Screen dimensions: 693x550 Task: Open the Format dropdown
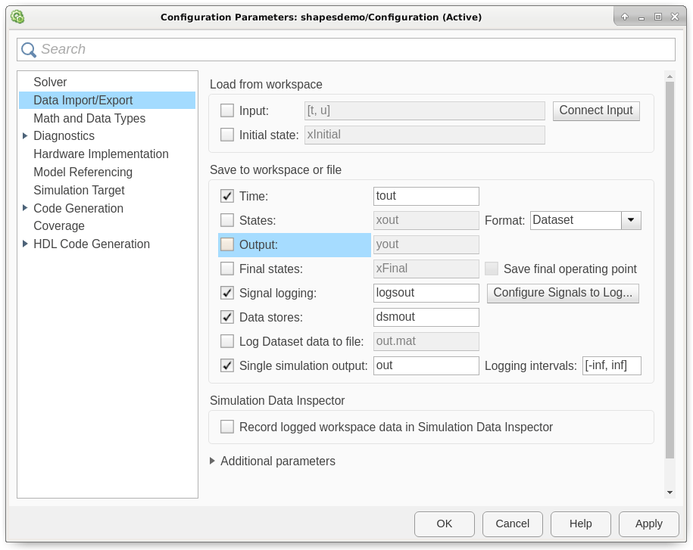pyautogui.click(x=631, y=220)
